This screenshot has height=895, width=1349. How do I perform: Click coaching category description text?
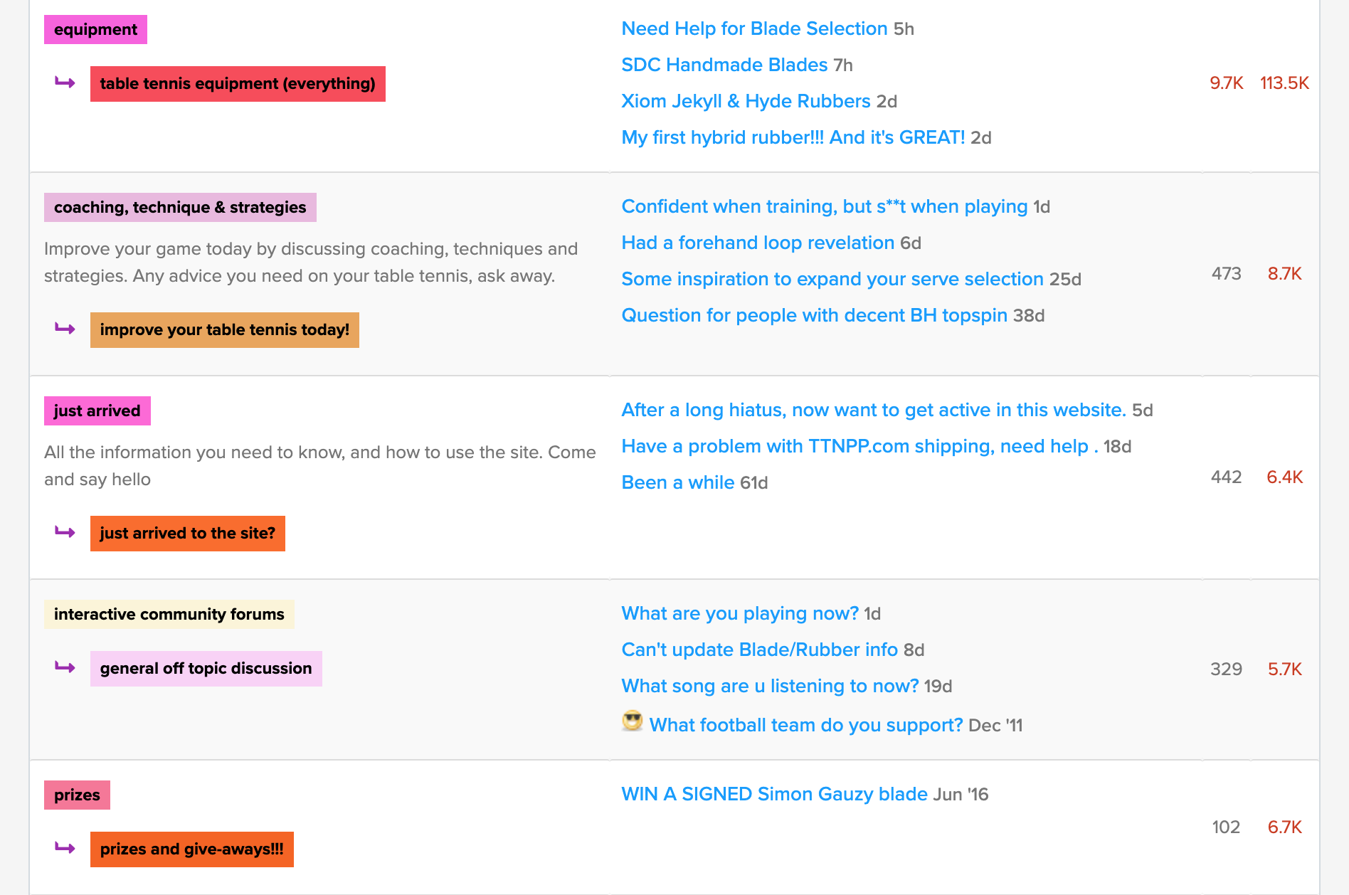[x=311, y=263]
